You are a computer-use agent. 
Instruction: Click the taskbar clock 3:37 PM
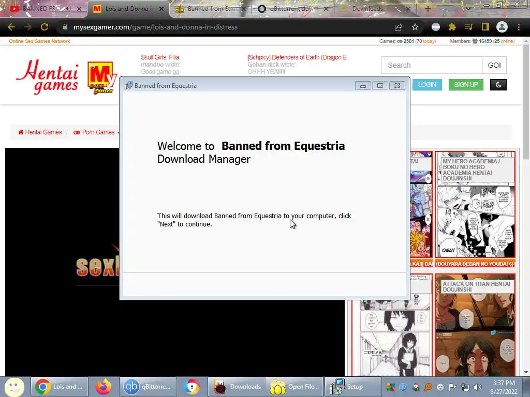point(504,383)
